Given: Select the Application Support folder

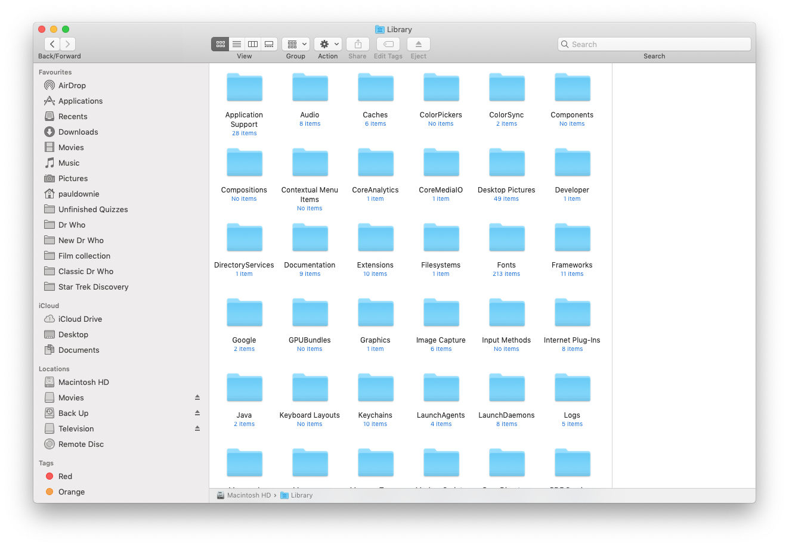Looking at the screenshot, I should [245, 88].
